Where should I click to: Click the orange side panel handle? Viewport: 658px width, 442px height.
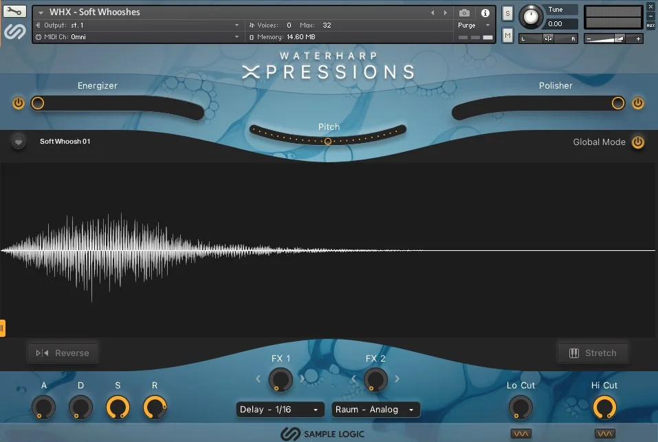(3, 328)
